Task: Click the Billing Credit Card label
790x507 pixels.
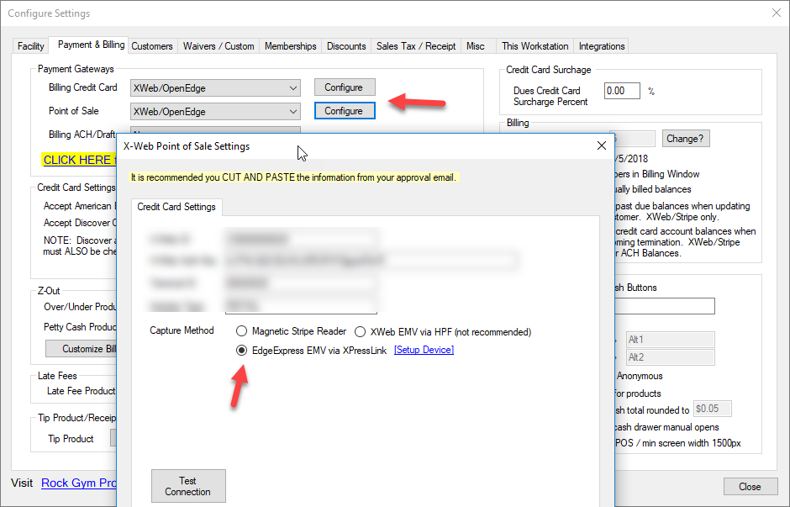Action: click(x=82, y=87)
